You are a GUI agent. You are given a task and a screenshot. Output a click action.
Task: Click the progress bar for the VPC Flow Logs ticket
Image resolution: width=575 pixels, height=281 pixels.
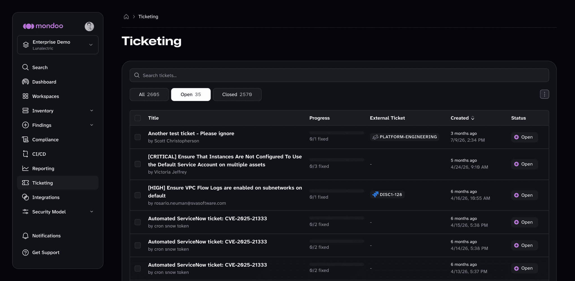coord(337,191)
